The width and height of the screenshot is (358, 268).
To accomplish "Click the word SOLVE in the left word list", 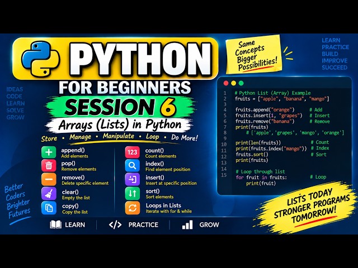I will pos(15,111).
